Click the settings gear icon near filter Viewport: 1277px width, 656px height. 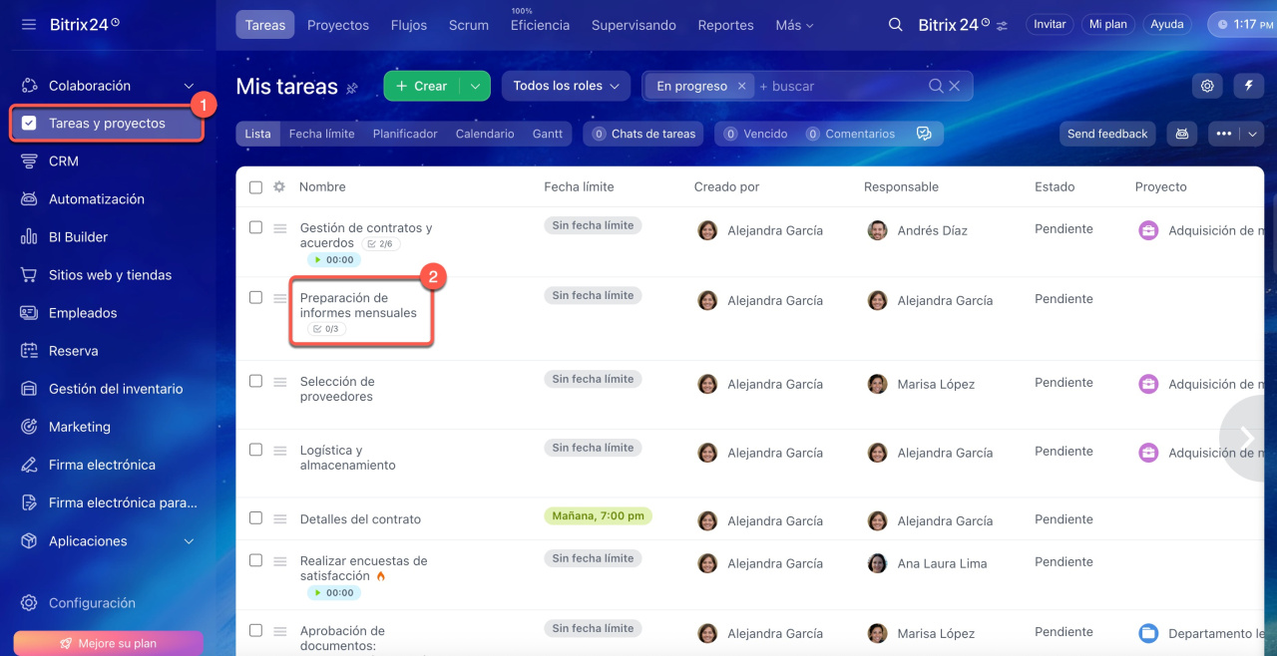pyautogui.click(x=1207, y=86)
